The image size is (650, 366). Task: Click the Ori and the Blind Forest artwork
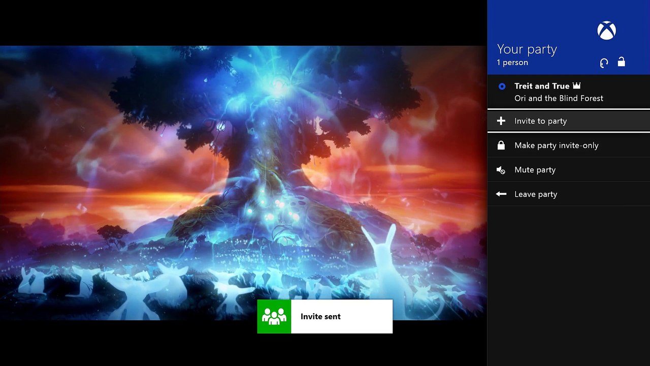pyautogui.click(x=243, y=183)
